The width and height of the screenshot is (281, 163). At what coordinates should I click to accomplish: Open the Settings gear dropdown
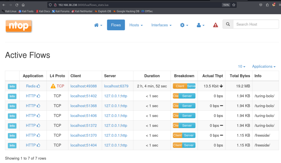click(184, 25)
